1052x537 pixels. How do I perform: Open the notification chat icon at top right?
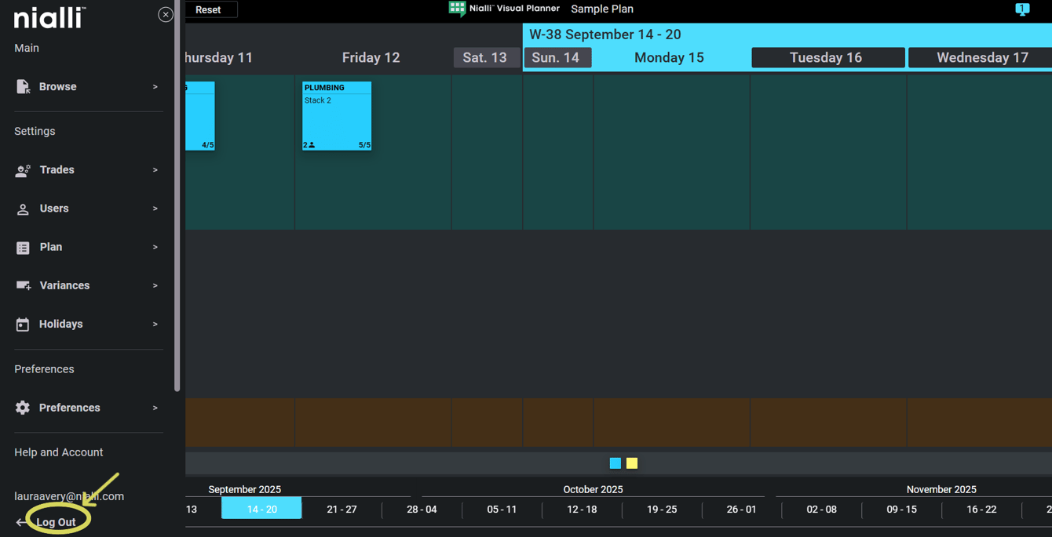click(1021, 9)
